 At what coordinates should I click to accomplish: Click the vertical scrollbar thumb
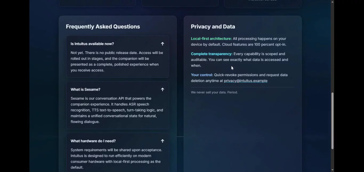[332, 121]
